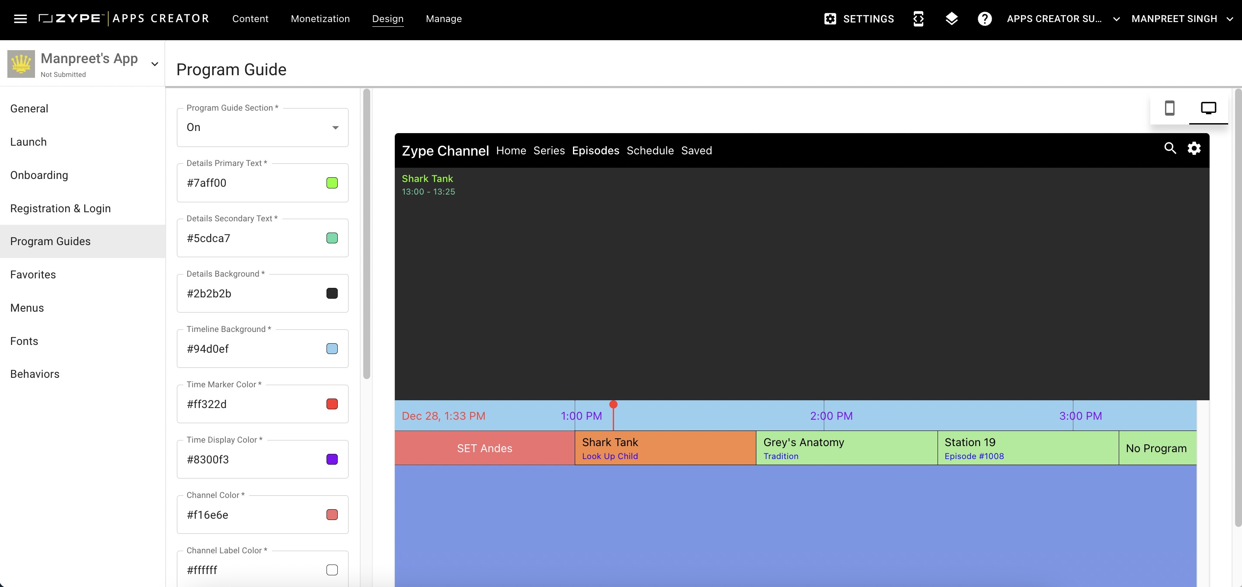Click the settings form panel scrollbar
The image size is (1242, 587).
pos(366,234)
